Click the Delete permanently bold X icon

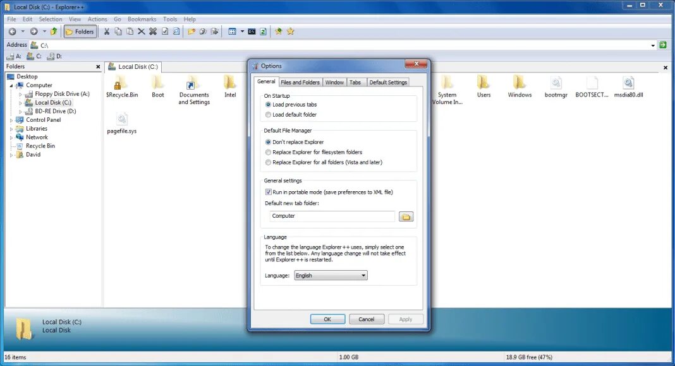pyautogui.click(x=153, y=32)
